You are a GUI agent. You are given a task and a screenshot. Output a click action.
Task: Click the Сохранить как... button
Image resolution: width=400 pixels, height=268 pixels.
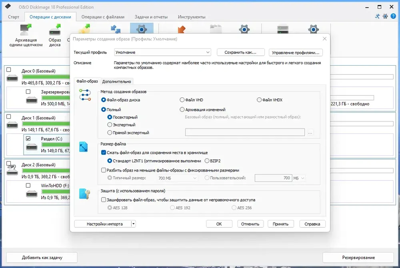[x=240, y=52]
